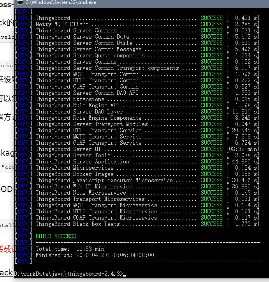Select 'Thingsboard MQTT Transport Service' line
Viewport: 269px width, 282px height.
click(137, 137)
